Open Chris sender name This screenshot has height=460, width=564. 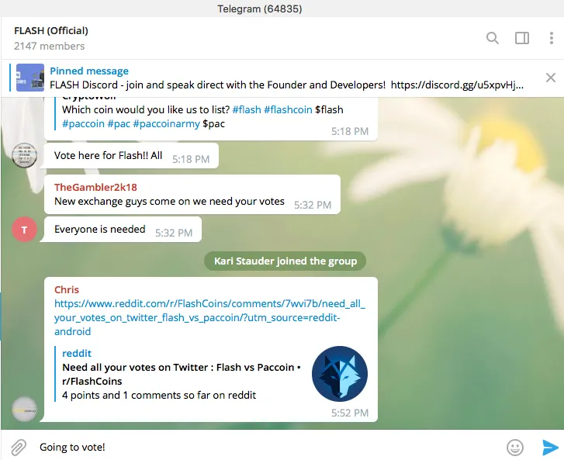tap(67, 290)
